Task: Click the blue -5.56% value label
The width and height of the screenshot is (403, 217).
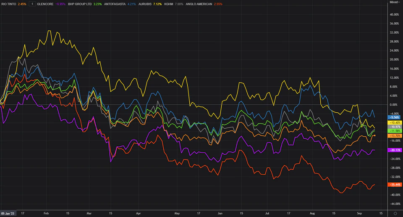Action: (x=395, y=117)
